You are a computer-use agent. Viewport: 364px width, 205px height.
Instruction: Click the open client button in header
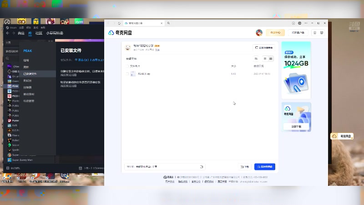tap(298, 32)
